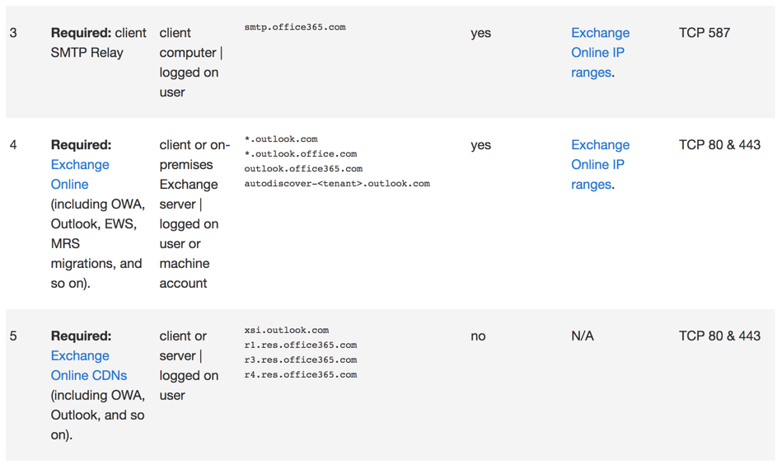777x465 pixels.
Task: Click row number 3 cell
Action: (13, 33)
